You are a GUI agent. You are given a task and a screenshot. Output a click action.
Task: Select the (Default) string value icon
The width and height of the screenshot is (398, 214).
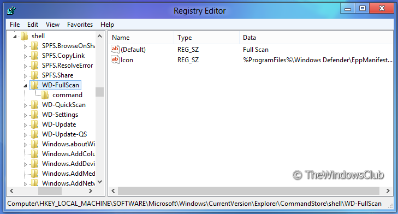click(115, 49)
